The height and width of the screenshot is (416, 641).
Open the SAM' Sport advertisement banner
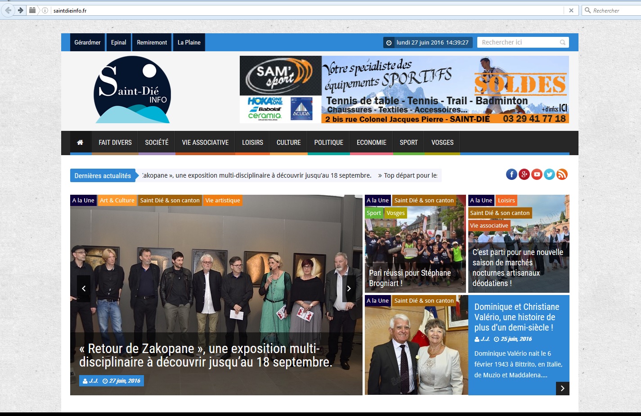pyautogui.click(x=404, y=89)
